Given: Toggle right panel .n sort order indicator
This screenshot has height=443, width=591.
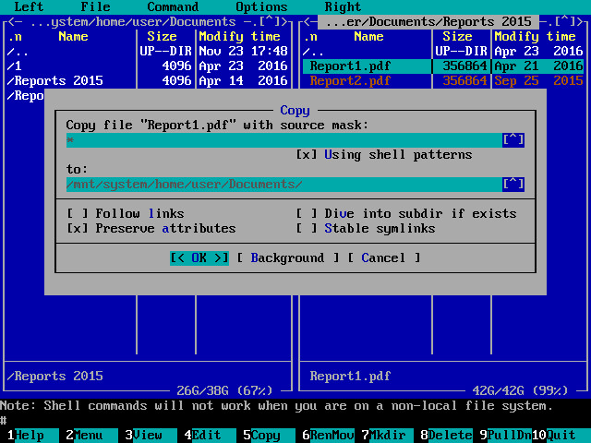Looking at the screenshot, I should click(310, 37).
